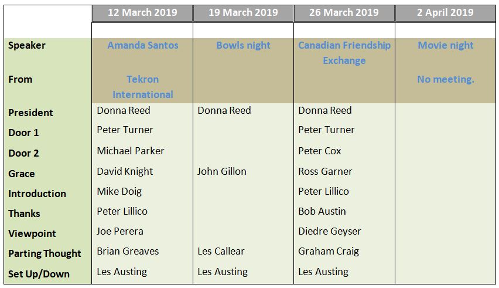
Task: Click the Parting Thought row label
Action: click(x=45, y=253)
